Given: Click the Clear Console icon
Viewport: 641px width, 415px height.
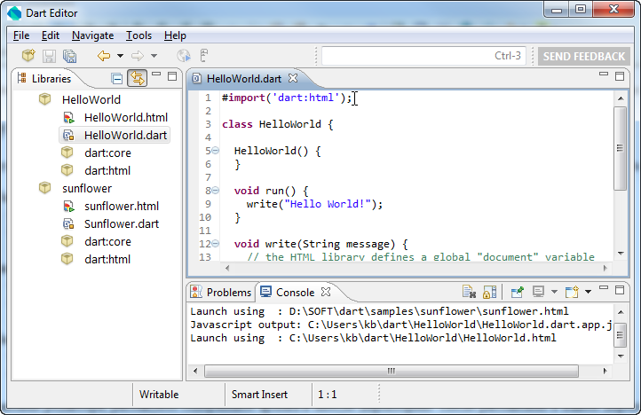Looking at the screenshot, I should click(469, 292).
